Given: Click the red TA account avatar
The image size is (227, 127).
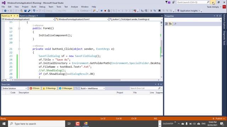Looking at the screenshot, I should click(224, 7).
